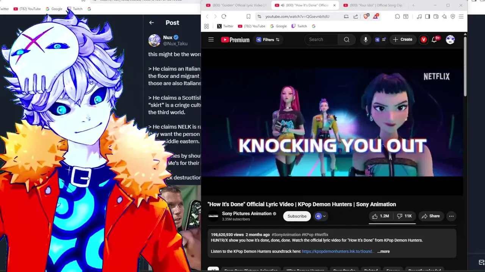The width and height of the screenshot is (485, 272).
Task: Subscribe to Sony Pictures Animation
Action: [x=297, y=216]
